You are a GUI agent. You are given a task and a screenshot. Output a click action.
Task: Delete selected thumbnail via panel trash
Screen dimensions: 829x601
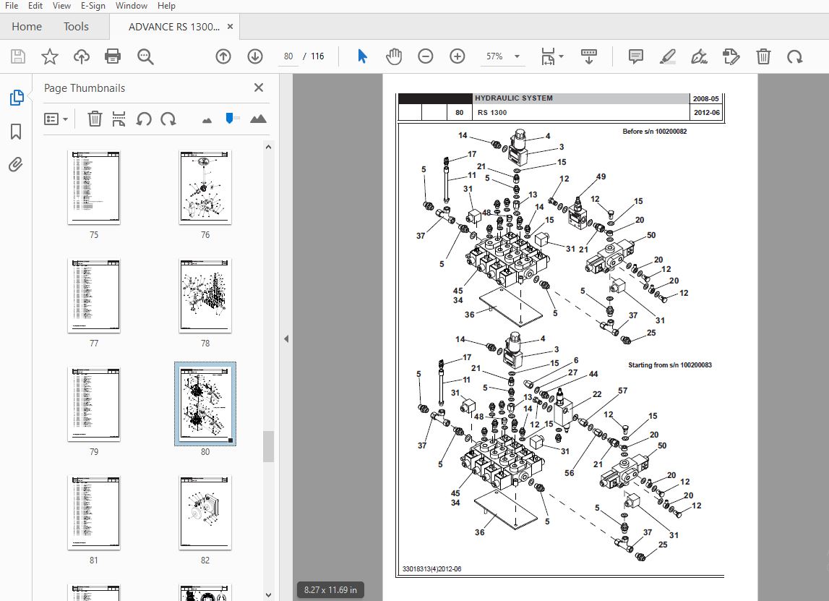tap(95, 119)
